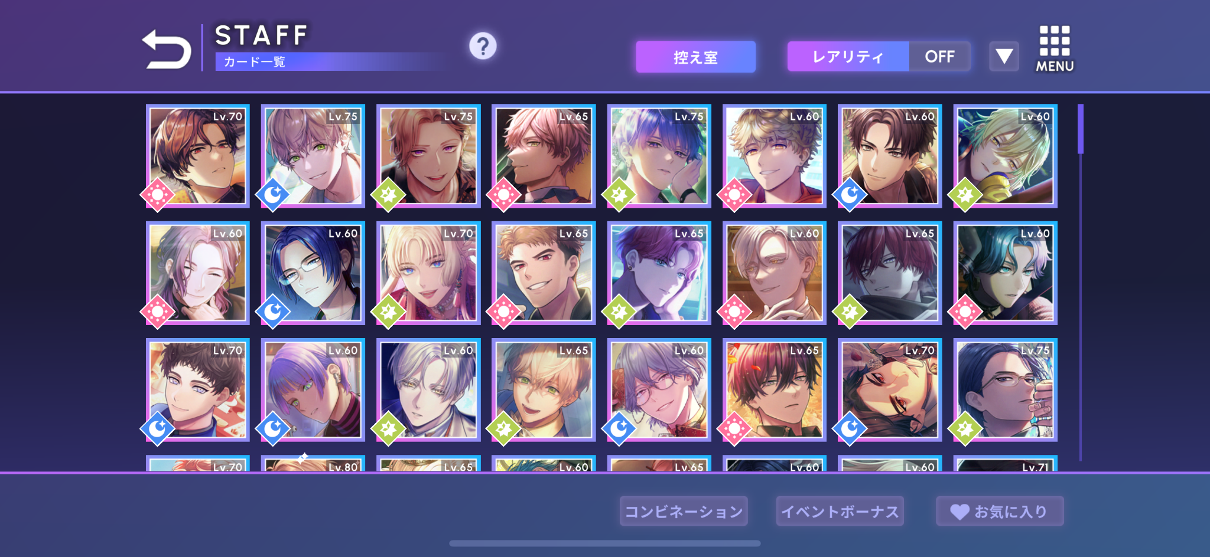The width and height of the screenshot is (1210, 557).
Task: Select the Lv.70 blonde blue-eyed card
Action: click(428, 273)
